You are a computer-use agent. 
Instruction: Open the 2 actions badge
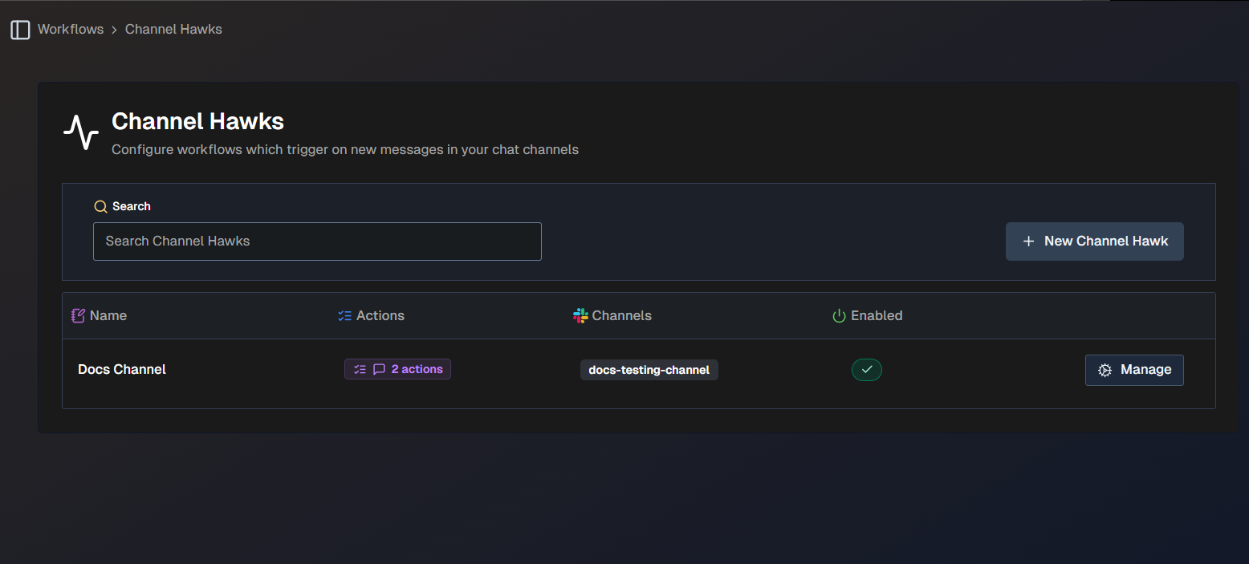click(397, 369)
